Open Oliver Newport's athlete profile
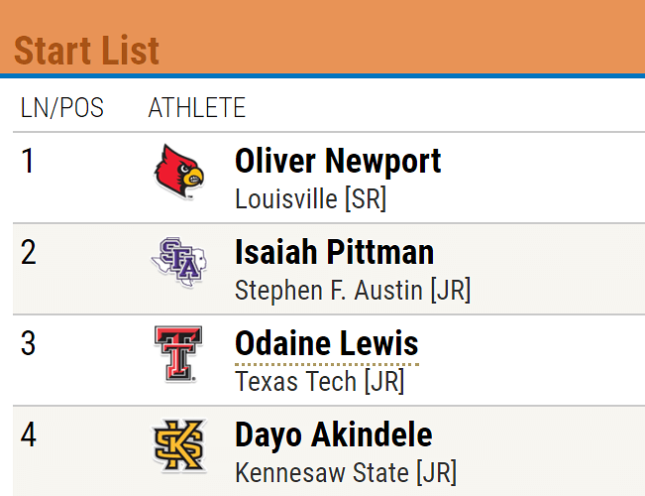Viewport: 645px width, 496px height. 338,161
